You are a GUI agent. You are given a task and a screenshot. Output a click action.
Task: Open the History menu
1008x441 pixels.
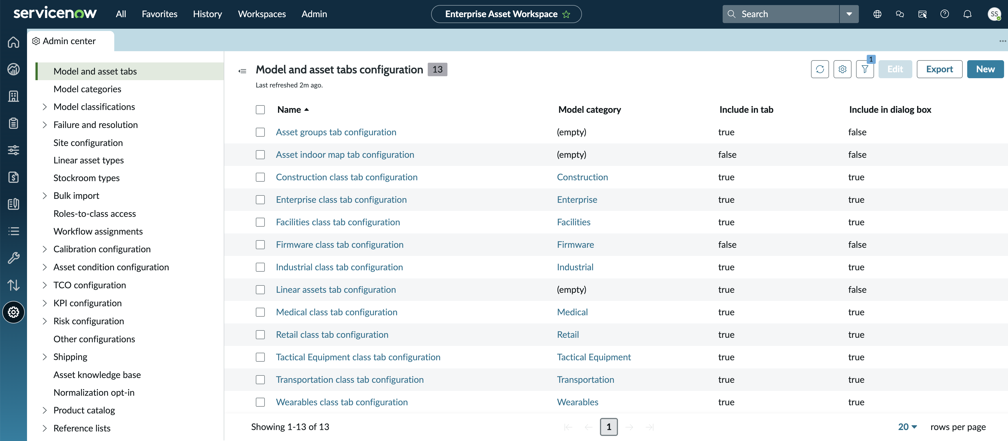pyautogui.click(x=207, y=14)
